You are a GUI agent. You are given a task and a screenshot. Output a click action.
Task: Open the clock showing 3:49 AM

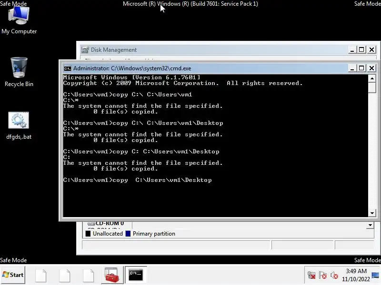356,275
